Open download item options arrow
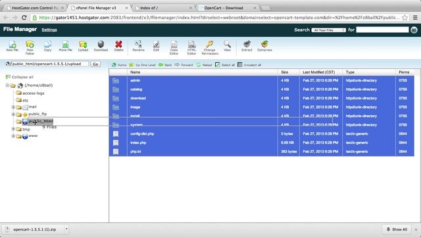Viewport: 421px width, 237px height. click(66, 229)
